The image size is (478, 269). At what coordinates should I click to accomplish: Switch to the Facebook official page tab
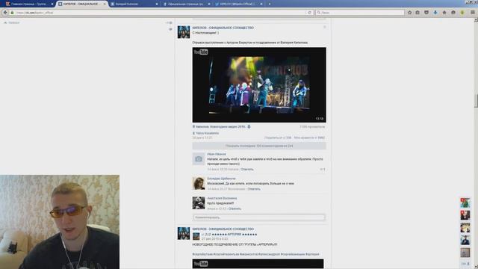[187, 4]
